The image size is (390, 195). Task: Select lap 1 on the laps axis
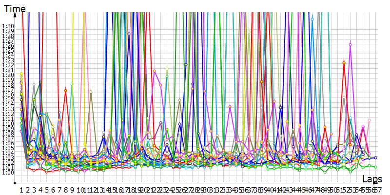[x=21, y=189]
